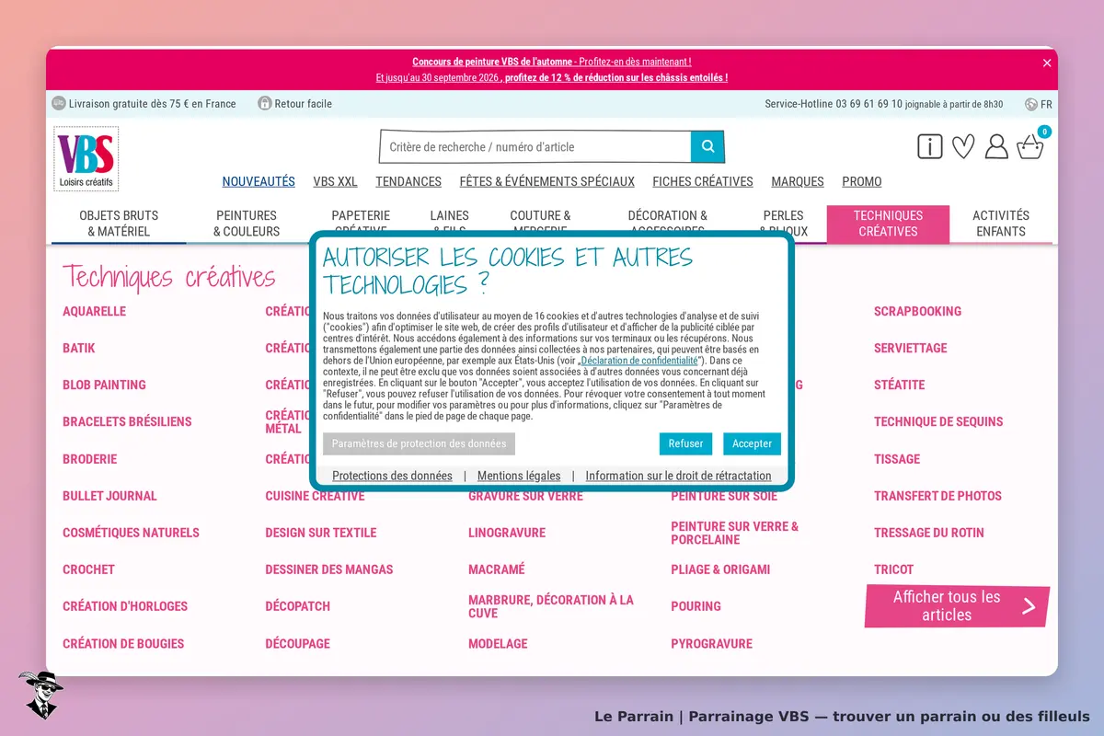Open the CRÉATION D'HORLOGES category
The width and height of the screenshot is (1104, 736).
pos(125,606)
